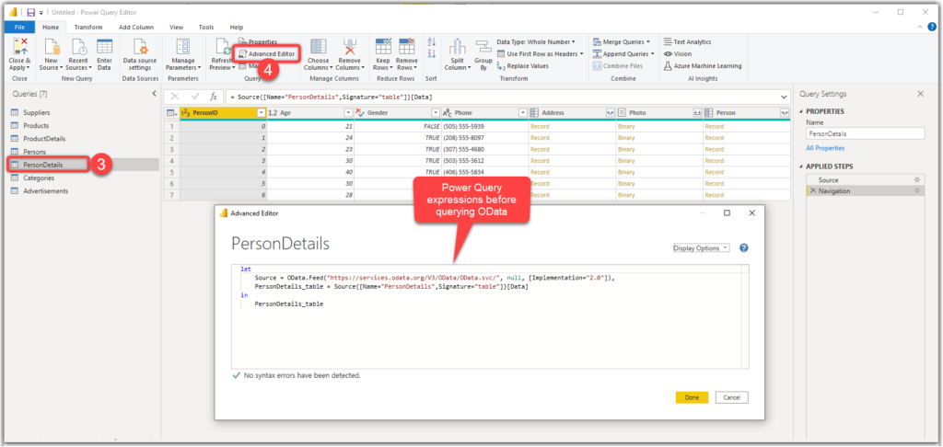Screen dimensions: 943x447
Task: Open the Display Options dropdown
Action: click(701, 247)
